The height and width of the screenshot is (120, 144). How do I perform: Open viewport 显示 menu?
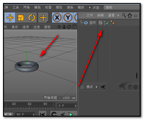coord(15,27)
